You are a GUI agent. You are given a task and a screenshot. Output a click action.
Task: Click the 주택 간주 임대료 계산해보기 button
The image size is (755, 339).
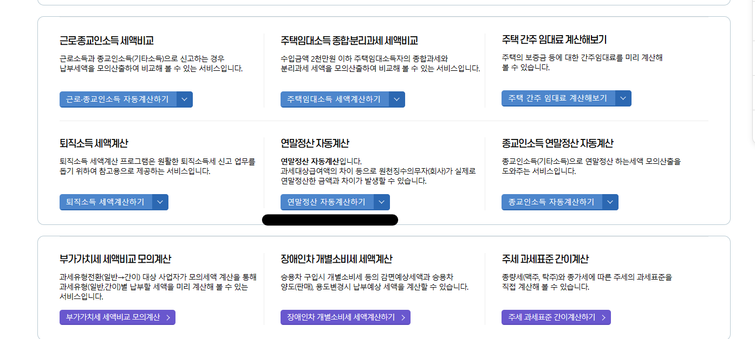point(559,98)
